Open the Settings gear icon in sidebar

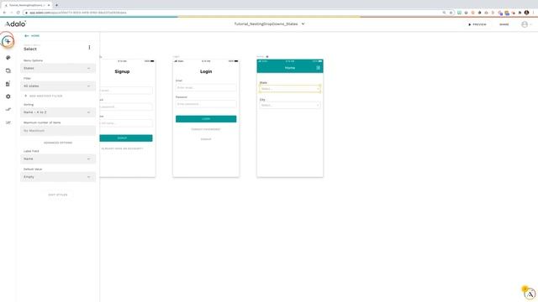(8, 96)
